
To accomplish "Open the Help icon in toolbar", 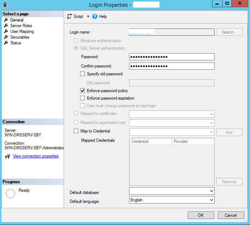I will (x=95, y=16).
